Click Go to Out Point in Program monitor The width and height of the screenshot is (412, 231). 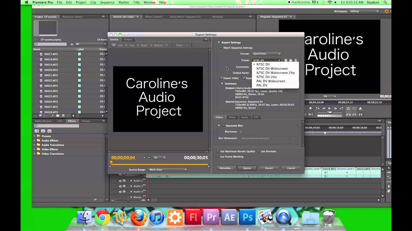tap(341, 108)
